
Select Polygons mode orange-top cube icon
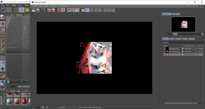[3, 51]
